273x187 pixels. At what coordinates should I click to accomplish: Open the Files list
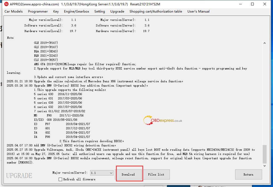point(156,174)
